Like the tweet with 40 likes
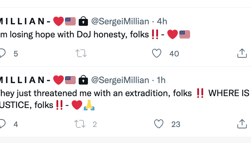This screenshot has height=143, width=251. click(x=157, y=53)
